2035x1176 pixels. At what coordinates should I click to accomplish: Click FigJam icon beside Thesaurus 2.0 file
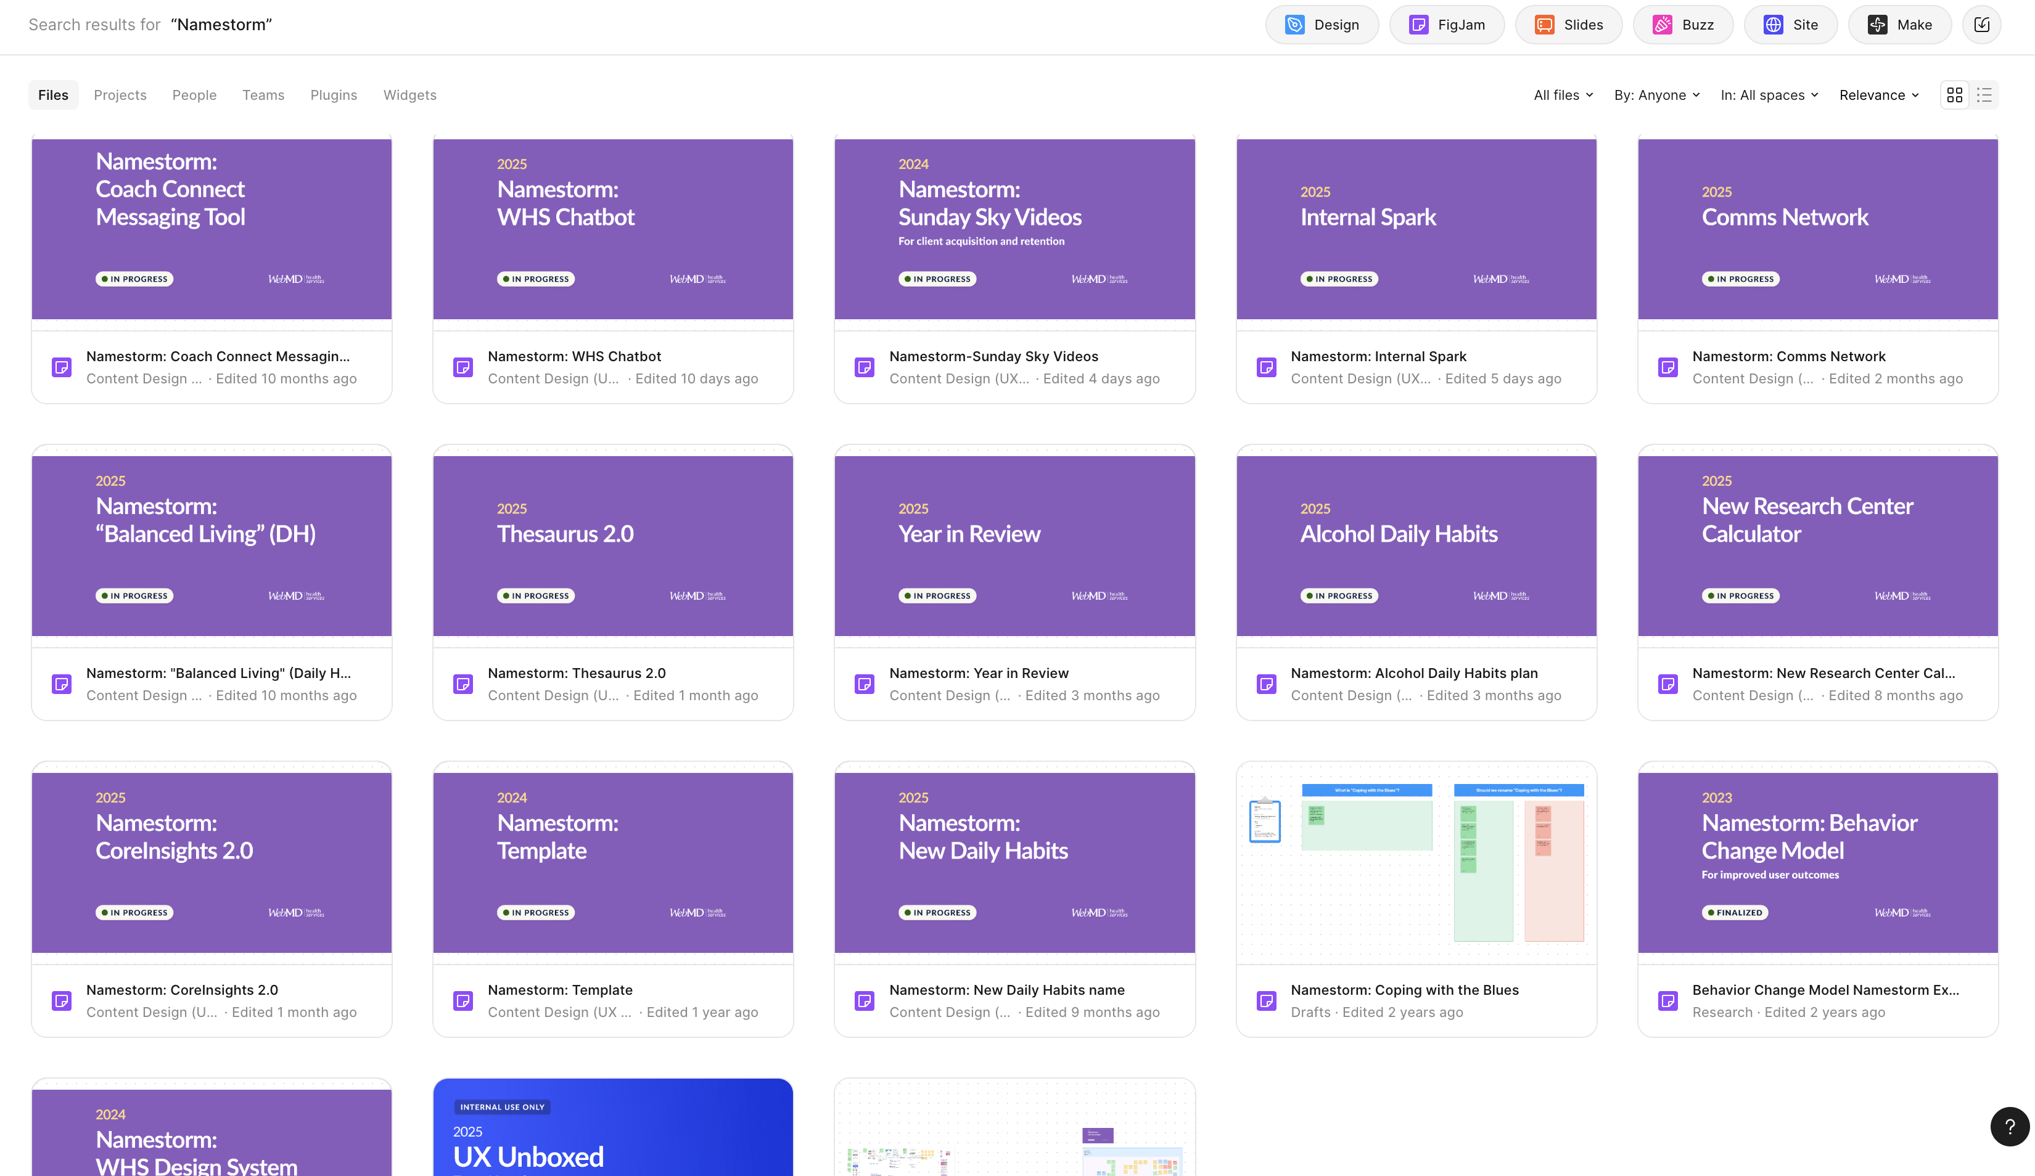click(462, 684)
